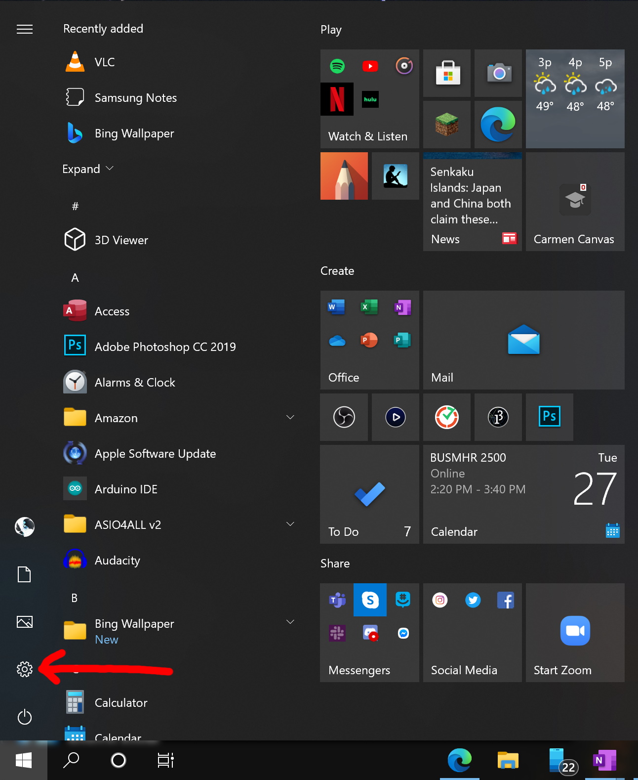Open the red checkmark clock tile
Screen dimensions: 638x780
(447, 417)
